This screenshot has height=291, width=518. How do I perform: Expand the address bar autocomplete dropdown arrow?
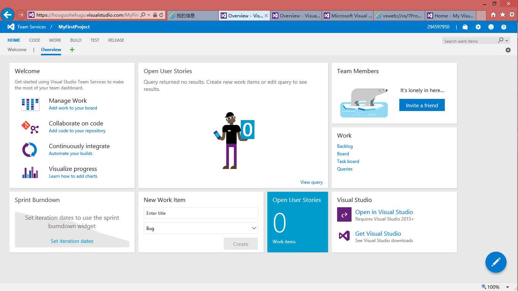click(149, 15)
